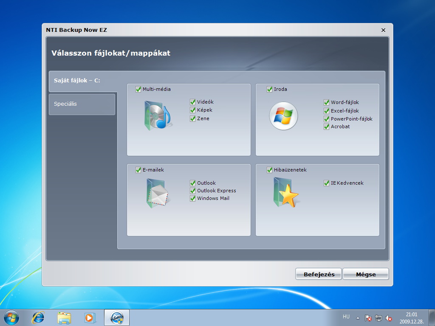
Task: Switch to the Speciális tab
Action: tap(82, 104)
